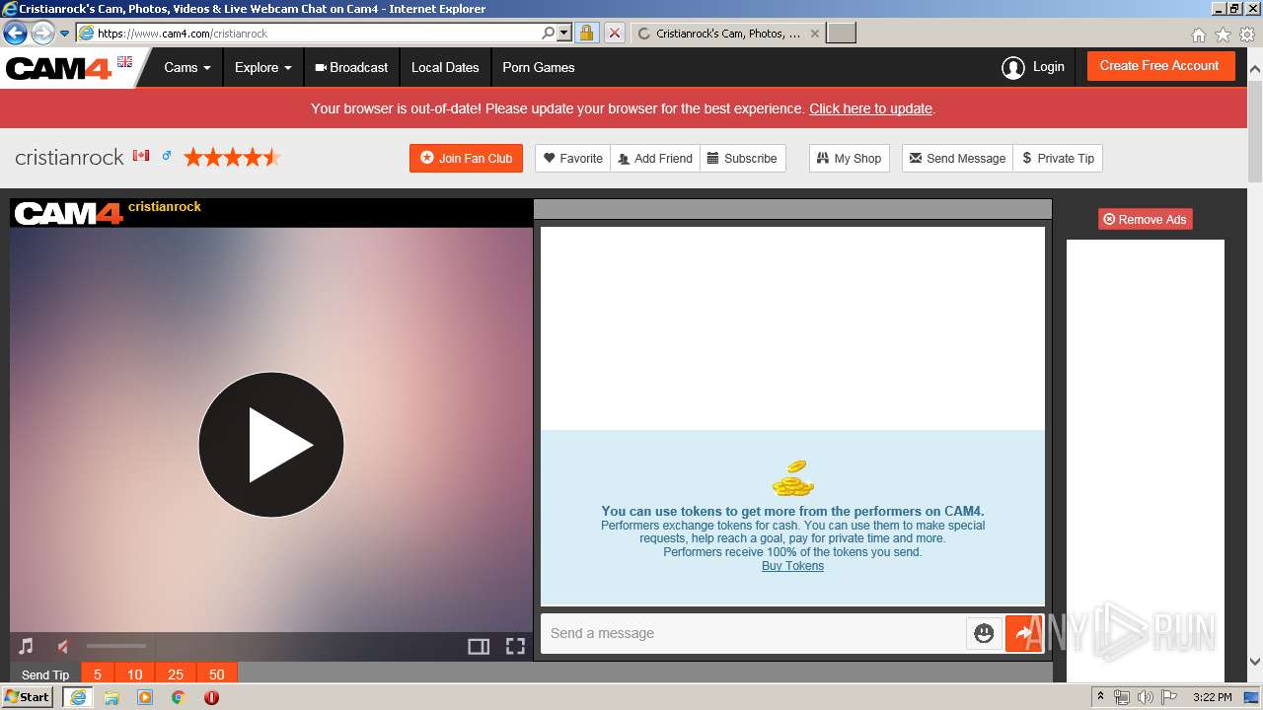Click the Login link
The image size is (1263, 710).
[x=1048, y=66]
